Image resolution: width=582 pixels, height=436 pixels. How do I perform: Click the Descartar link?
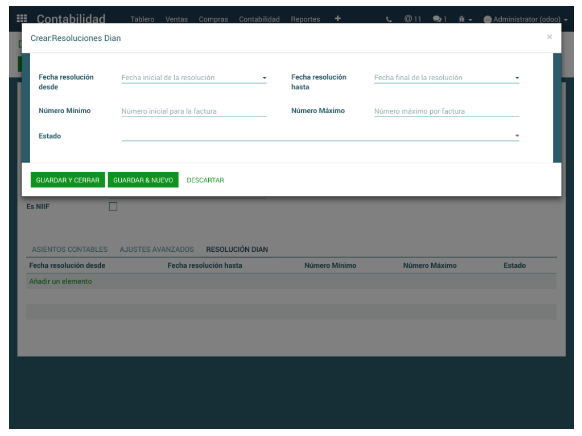205,180
